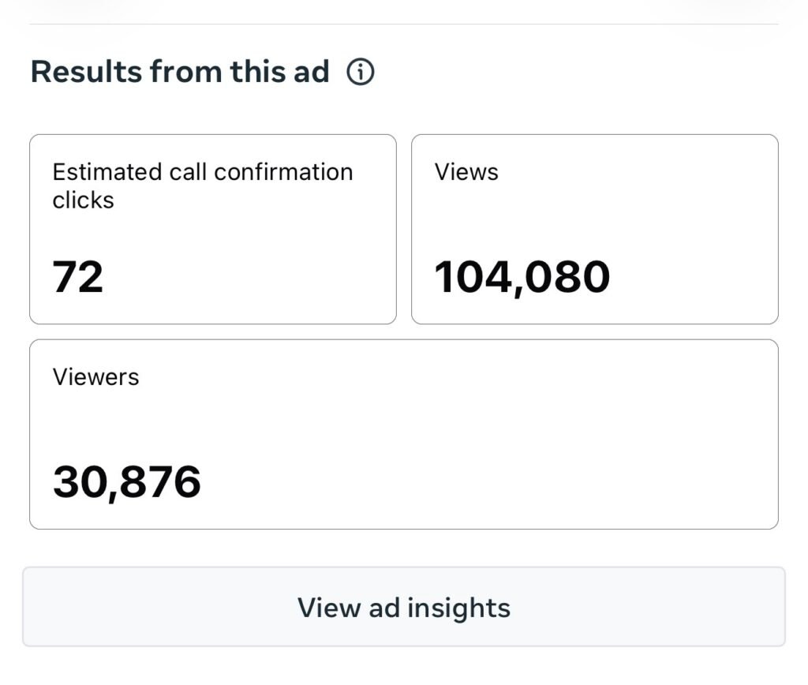
Task: Tap the horizontal divider above Results heading
Action: click(403, 24)
